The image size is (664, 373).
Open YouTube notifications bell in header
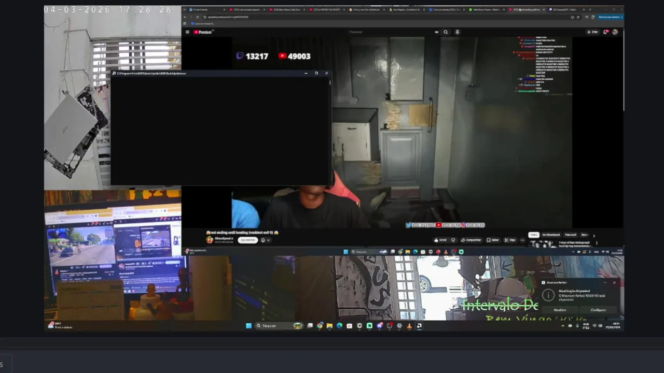tap(605, 32)
